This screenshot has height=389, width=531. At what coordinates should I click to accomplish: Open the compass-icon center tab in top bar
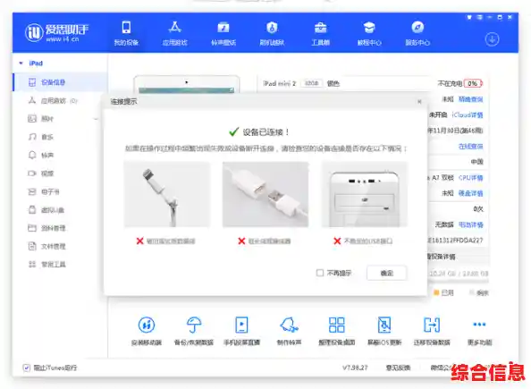tap(417, 33)
